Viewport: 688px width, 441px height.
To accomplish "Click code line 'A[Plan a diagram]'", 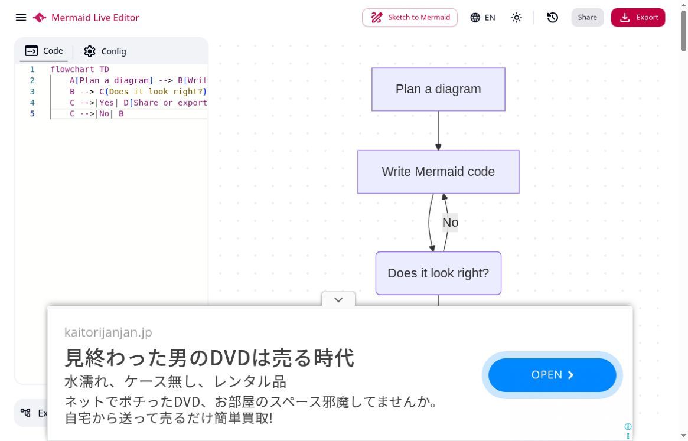I will pyautogui.click(x=111, y=80).
